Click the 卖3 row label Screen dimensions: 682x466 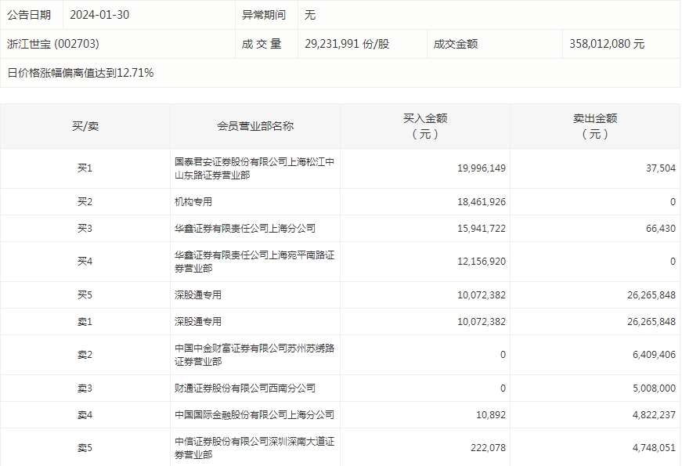[85, 388]
